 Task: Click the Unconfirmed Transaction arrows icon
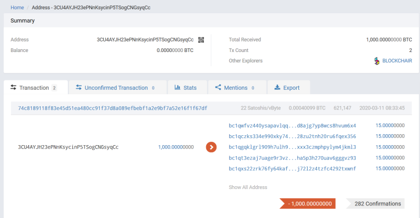tap(78, 88)
